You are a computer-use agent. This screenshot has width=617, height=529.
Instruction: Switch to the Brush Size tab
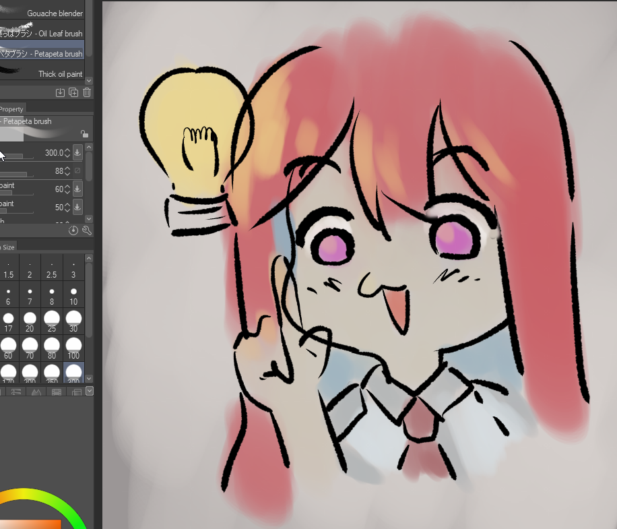[7, 247]
